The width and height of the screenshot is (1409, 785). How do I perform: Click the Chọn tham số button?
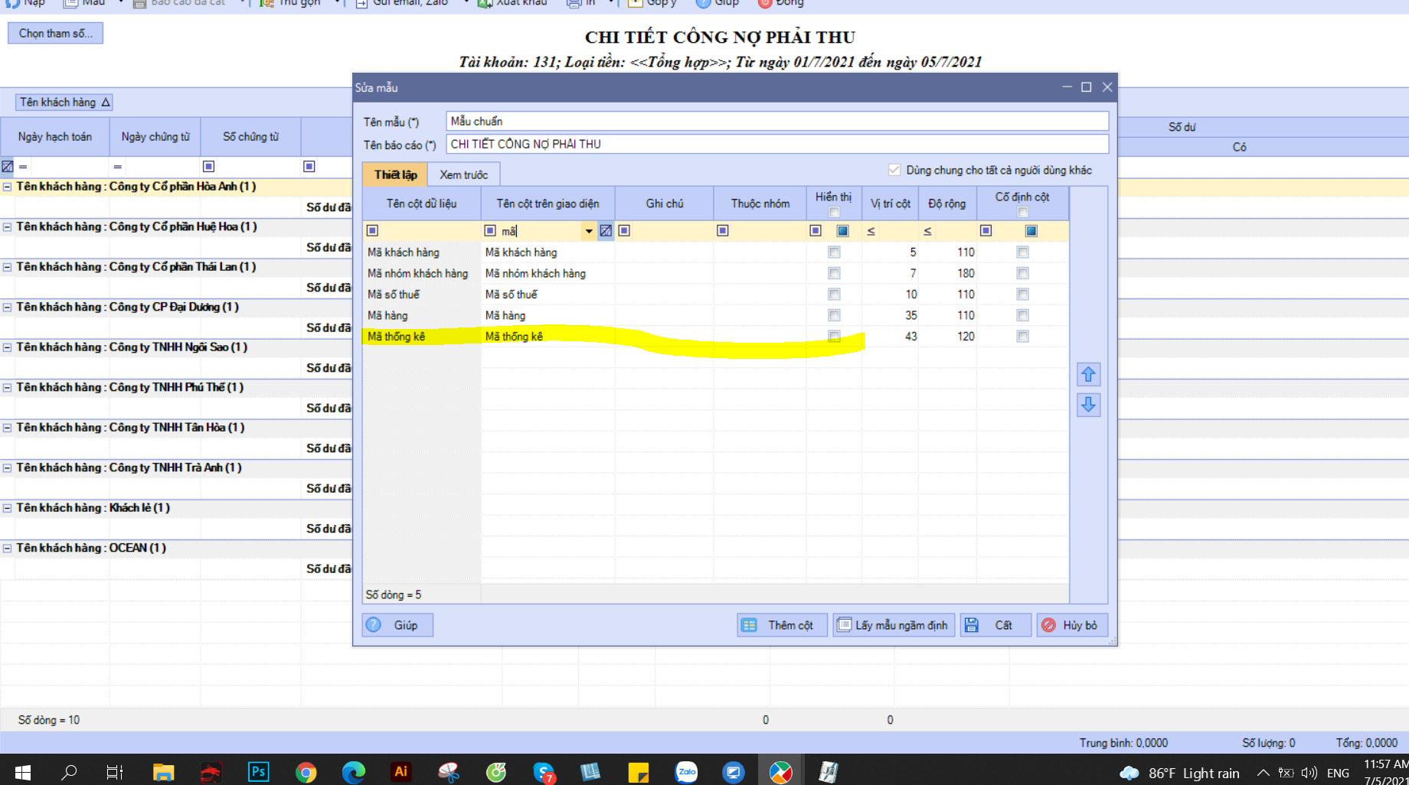click(x=55, y=33)
